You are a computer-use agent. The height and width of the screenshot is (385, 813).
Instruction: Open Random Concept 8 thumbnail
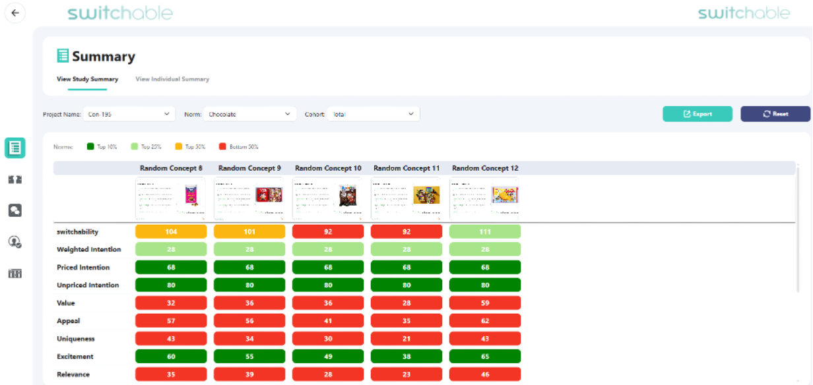point(171,198)
